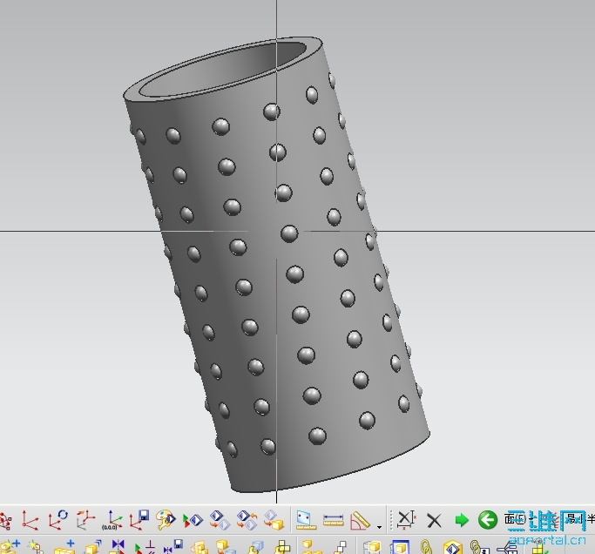This screenshot has width=595, height=554.
Task: Click the green circular back arrow
Action: click(x=488, y=520)
